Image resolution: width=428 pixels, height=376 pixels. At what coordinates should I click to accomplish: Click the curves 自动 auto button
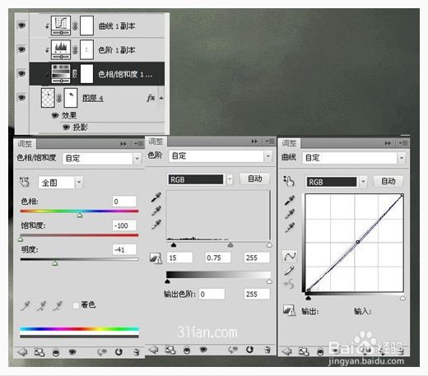tap(388, 181)
